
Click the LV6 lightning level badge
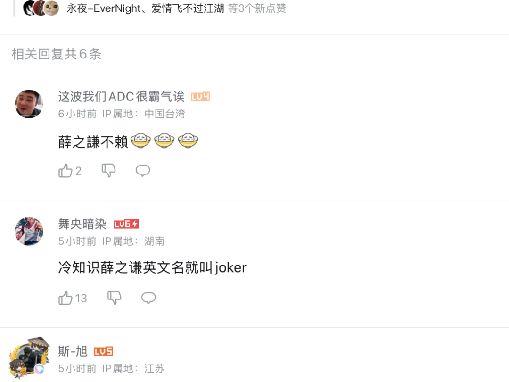126,224
